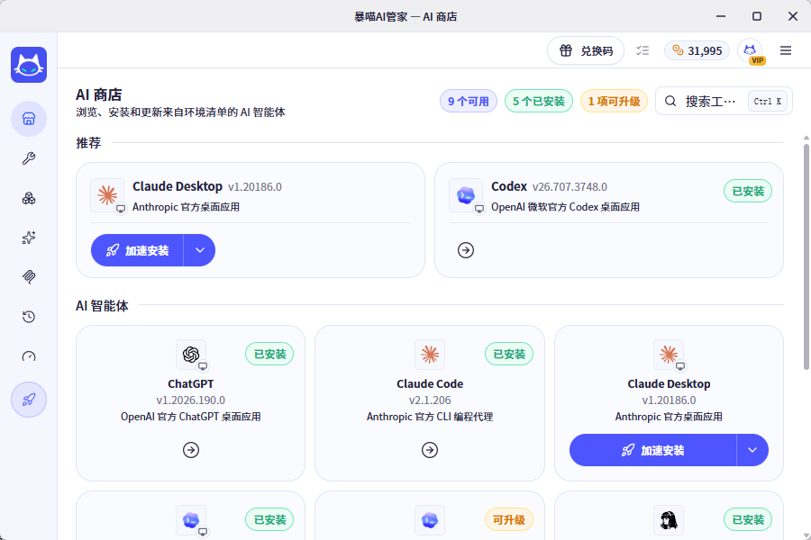Open the hamburger menu

tap(786, 50)
